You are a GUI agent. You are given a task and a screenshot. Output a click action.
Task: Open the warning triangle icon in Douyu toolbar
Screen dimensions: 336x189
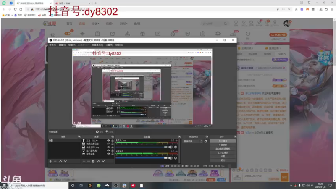[128, 34]
